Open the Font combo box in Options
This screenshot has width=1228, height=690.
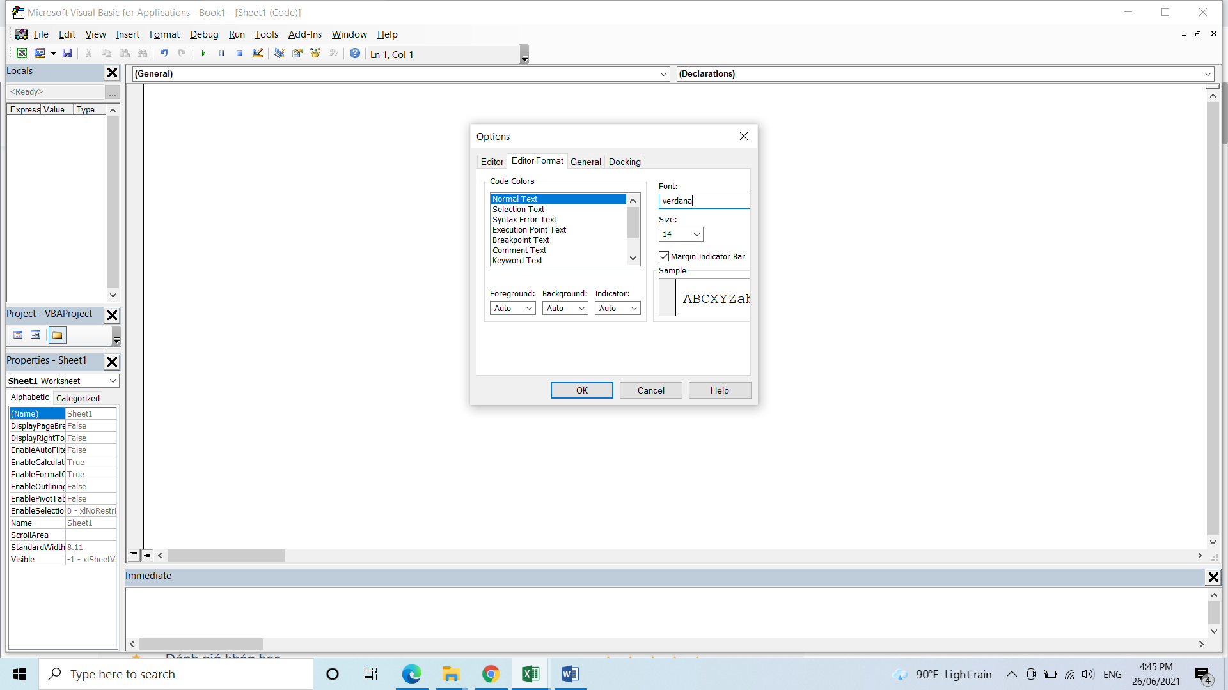click(704, 201)
